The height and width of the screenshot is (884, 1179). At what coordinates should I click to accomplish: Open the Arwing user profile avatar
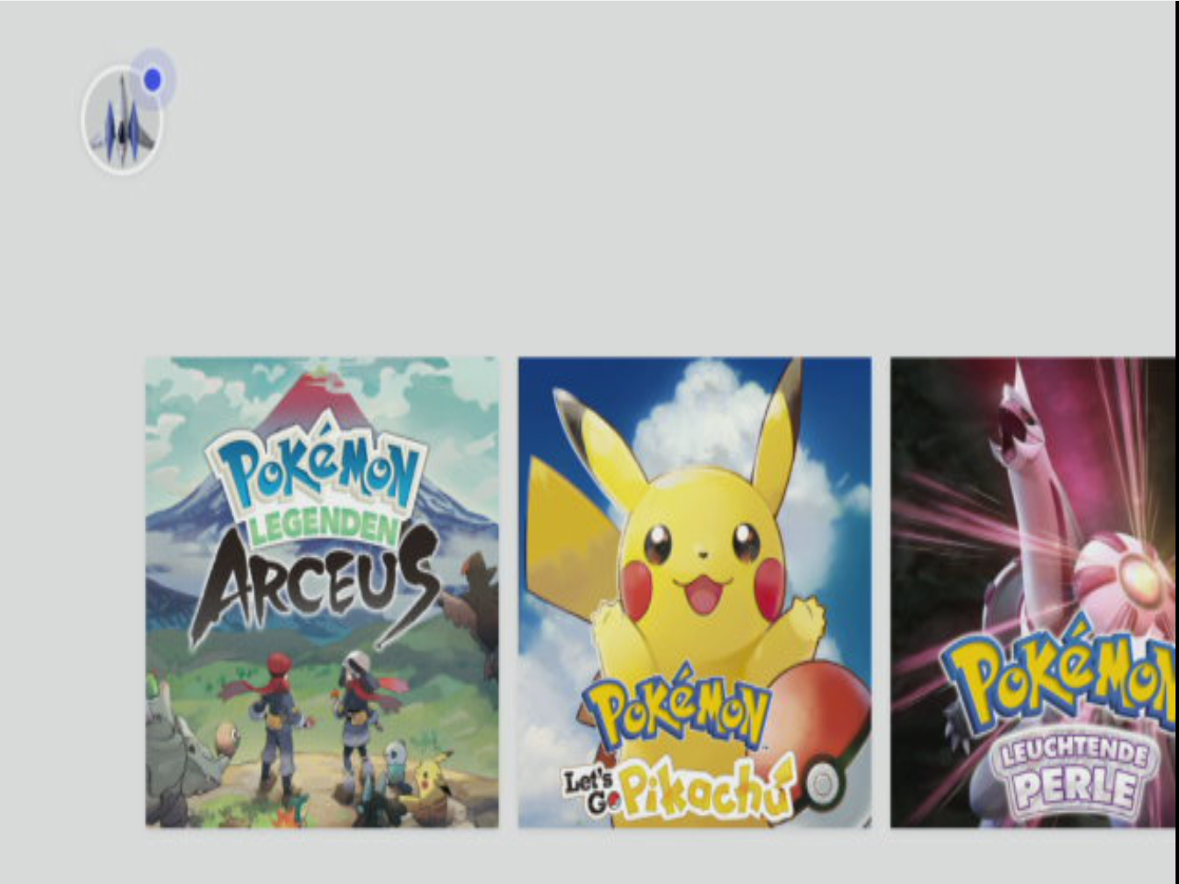tap(122, 119)
